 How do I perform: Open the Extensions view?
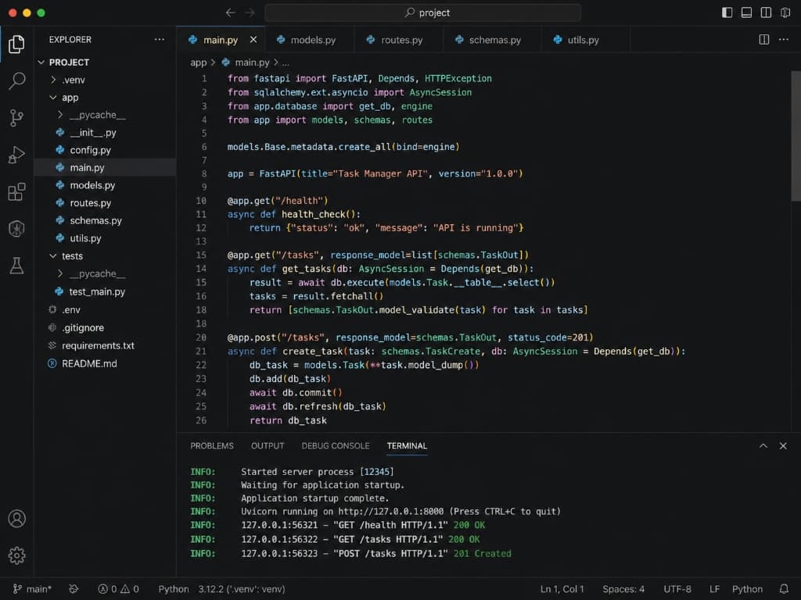[16, 192]
